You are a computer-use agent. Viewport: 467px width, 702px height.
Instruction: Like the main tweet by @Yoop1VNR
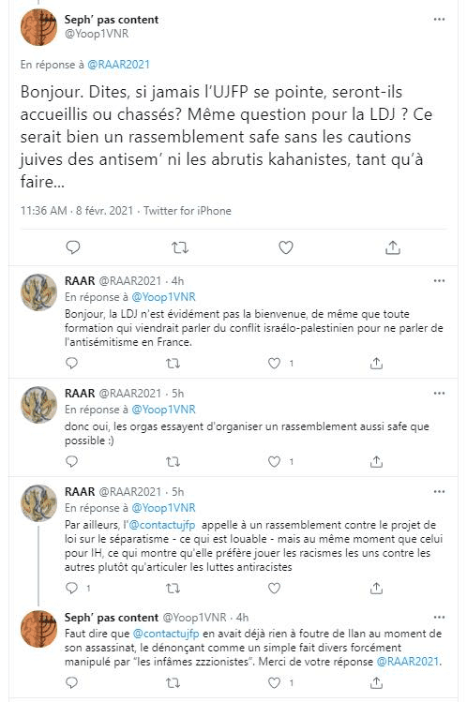[x=286, y=247]
